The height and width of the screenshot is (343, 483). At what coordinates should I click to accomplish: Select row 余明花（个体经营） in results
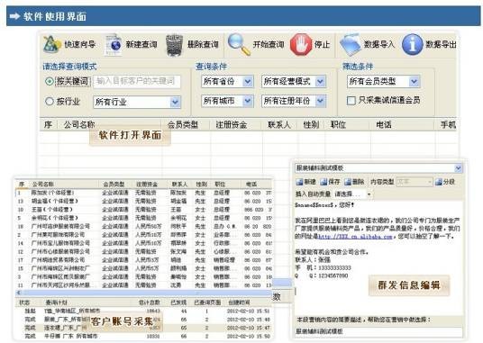pos(143,218)
